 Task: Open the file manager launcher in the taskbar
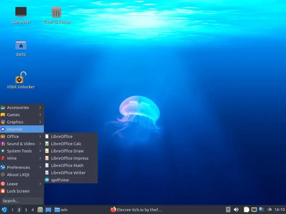[40, 210]
